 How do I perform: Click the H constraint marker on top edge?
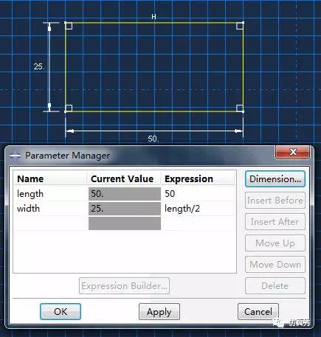tap(153, 17)
